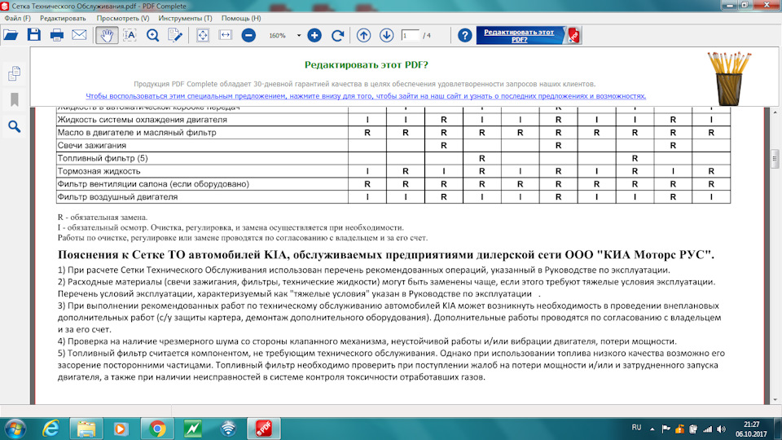Zoom out with the minus button
Viewport: 782px width, 440px height.
coord(248,35)
